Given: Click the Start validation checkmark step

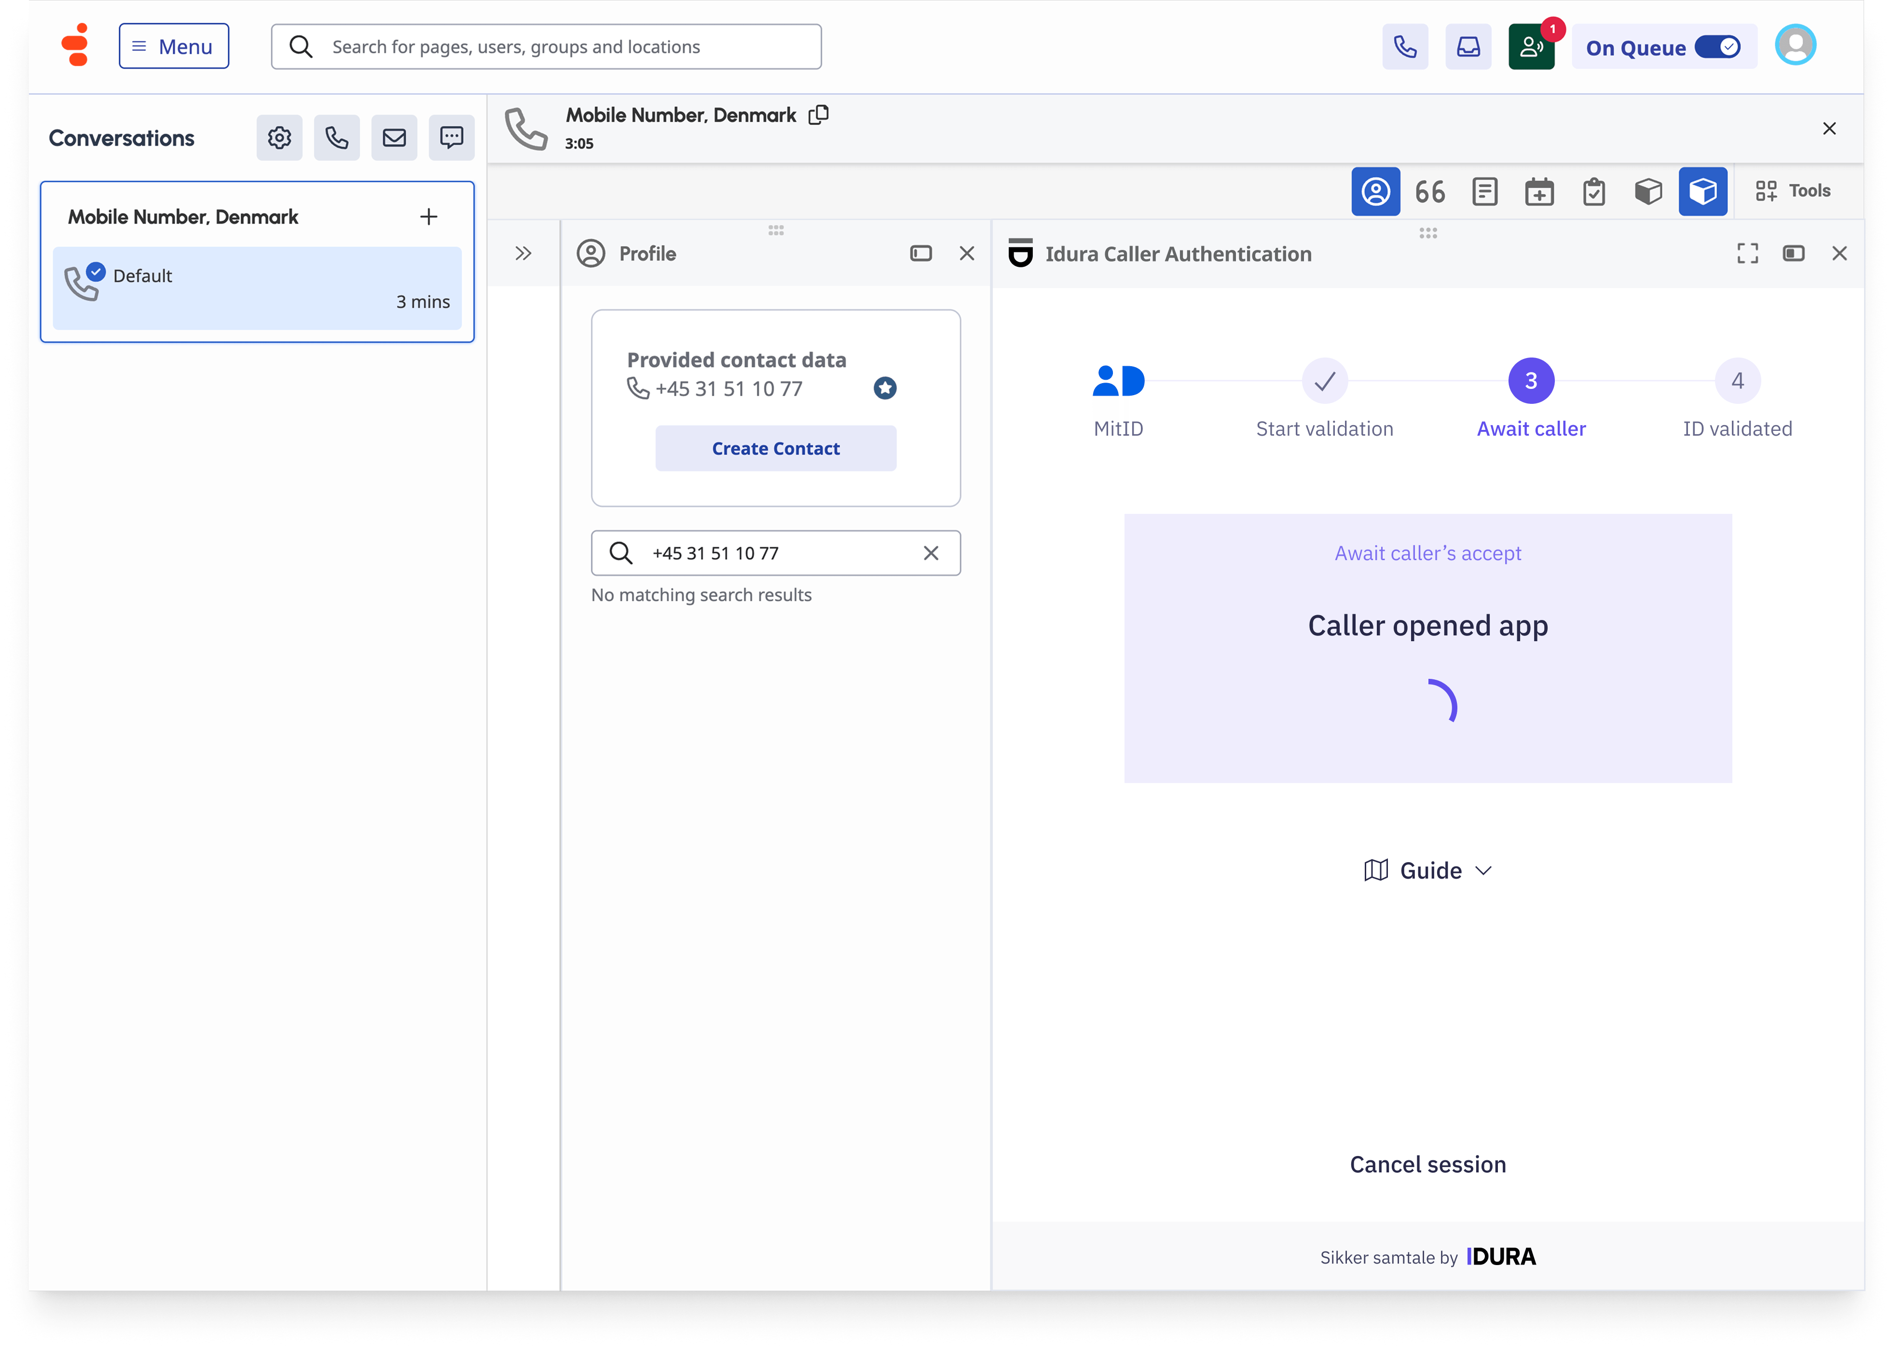Looking at the screenshot, I should (1324, 381).
